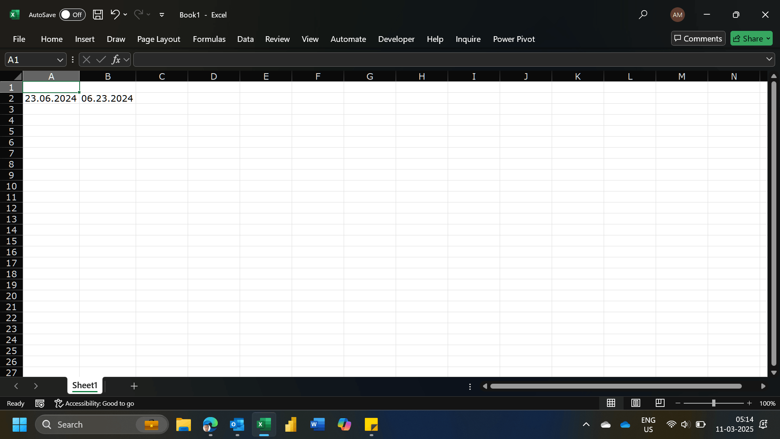This screenshot has width=780, height=439.
Task: Expand the formula bar
Action: pyautogui.click(x=769, y=59)
